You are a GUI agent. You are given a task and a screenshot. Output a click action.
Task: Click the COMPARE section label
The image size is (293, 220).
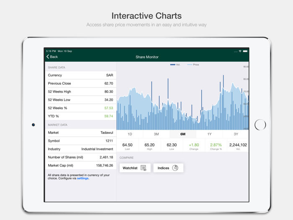[126, 158]
